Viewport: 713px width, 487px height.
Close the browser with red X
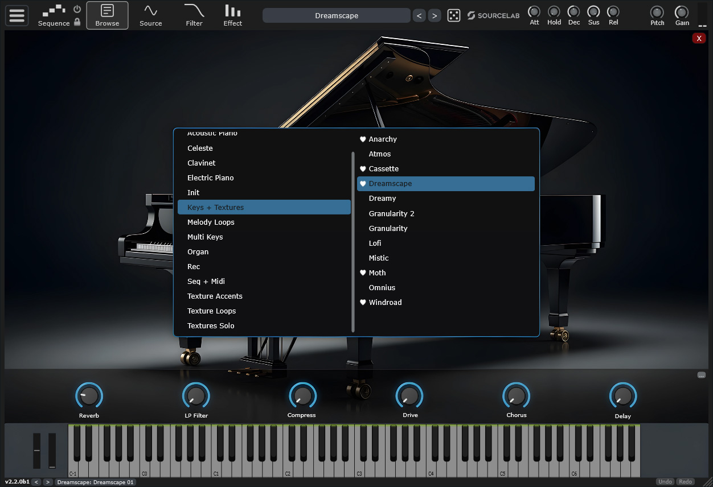(x=699, y=38)
